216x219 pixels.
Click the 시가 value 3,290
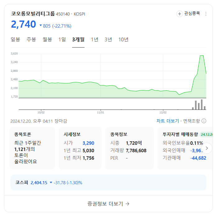coord(88,143)
